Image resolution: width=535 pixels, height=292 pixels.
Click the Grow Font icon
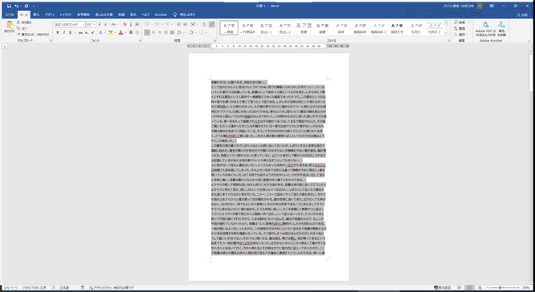[x=100, y=25]
